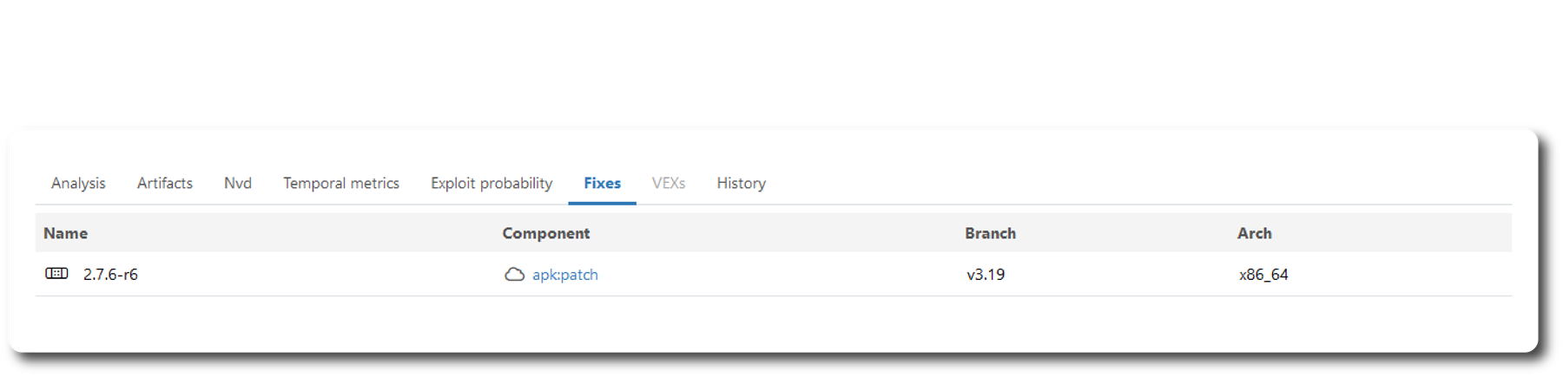Click empty card area beneath the fixes table
The height and width of the screenshot is (377, 1563).
[773, 325]
